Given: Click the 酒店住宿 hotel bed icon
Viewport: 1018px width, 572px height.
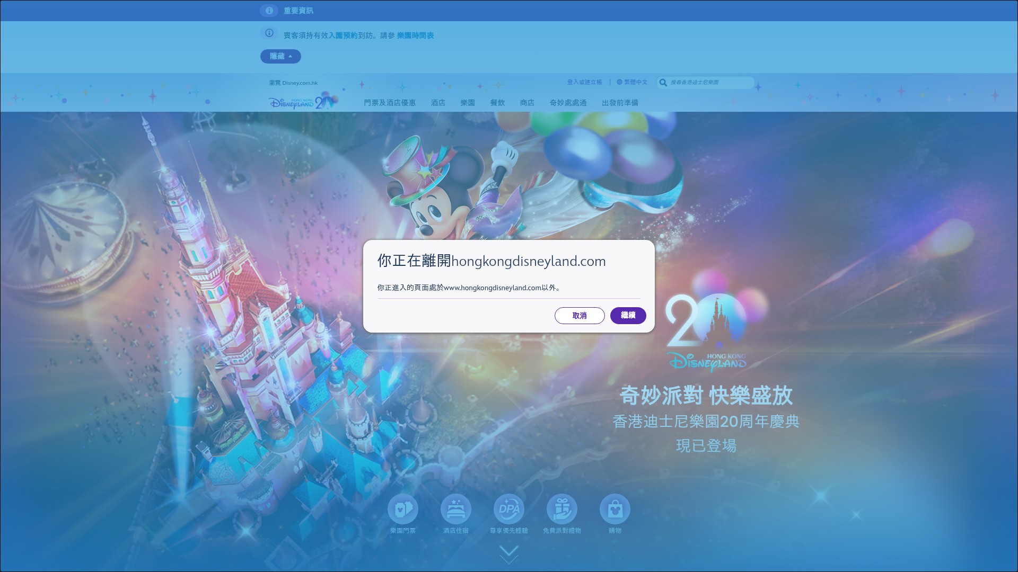Looking at the screenshot, I should pyautogui.click(x=456, y=509).
